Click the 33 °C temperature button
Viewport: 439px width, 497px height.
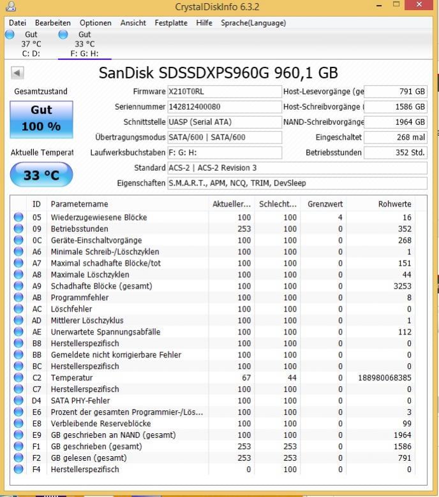point(41,175)
